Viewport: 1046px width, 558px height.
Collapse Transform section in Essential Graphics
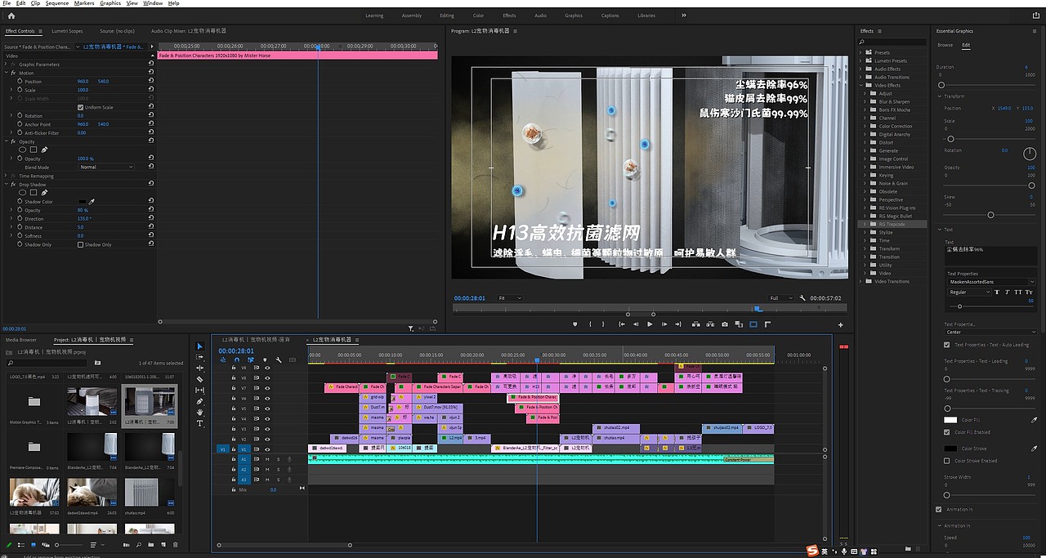(x=940, y=96)
